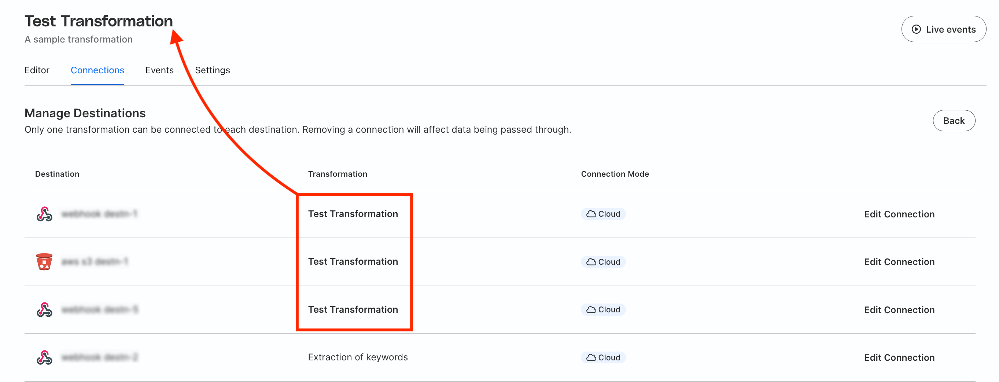This screenshot has height=382, width=999.
Task: Edit Connection for Extraction of keywords row
Action: 899,358
